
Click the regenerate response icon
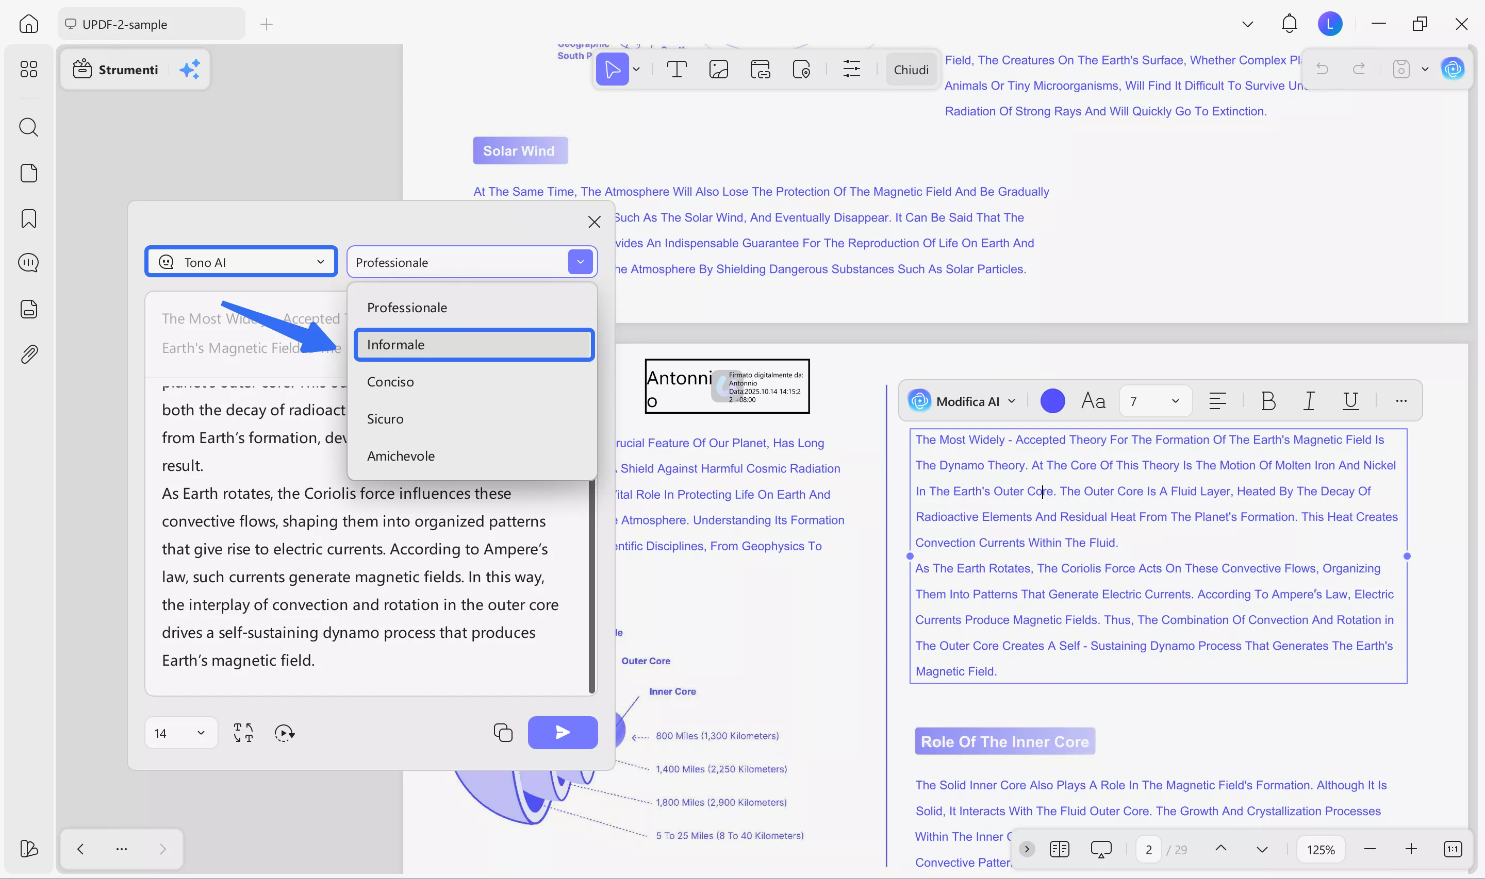285,733
